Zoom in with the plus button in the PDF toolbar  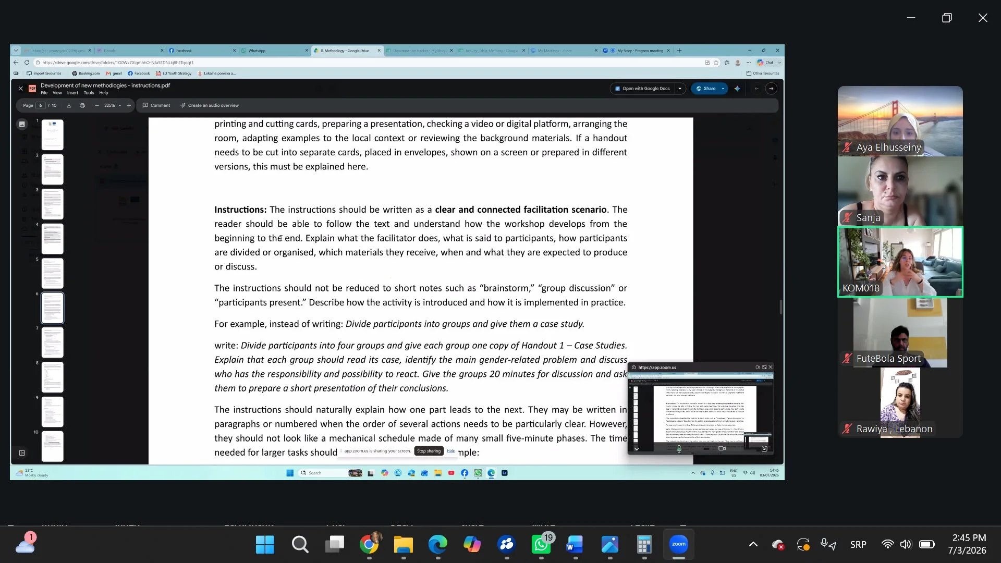[x=129, y=105]
